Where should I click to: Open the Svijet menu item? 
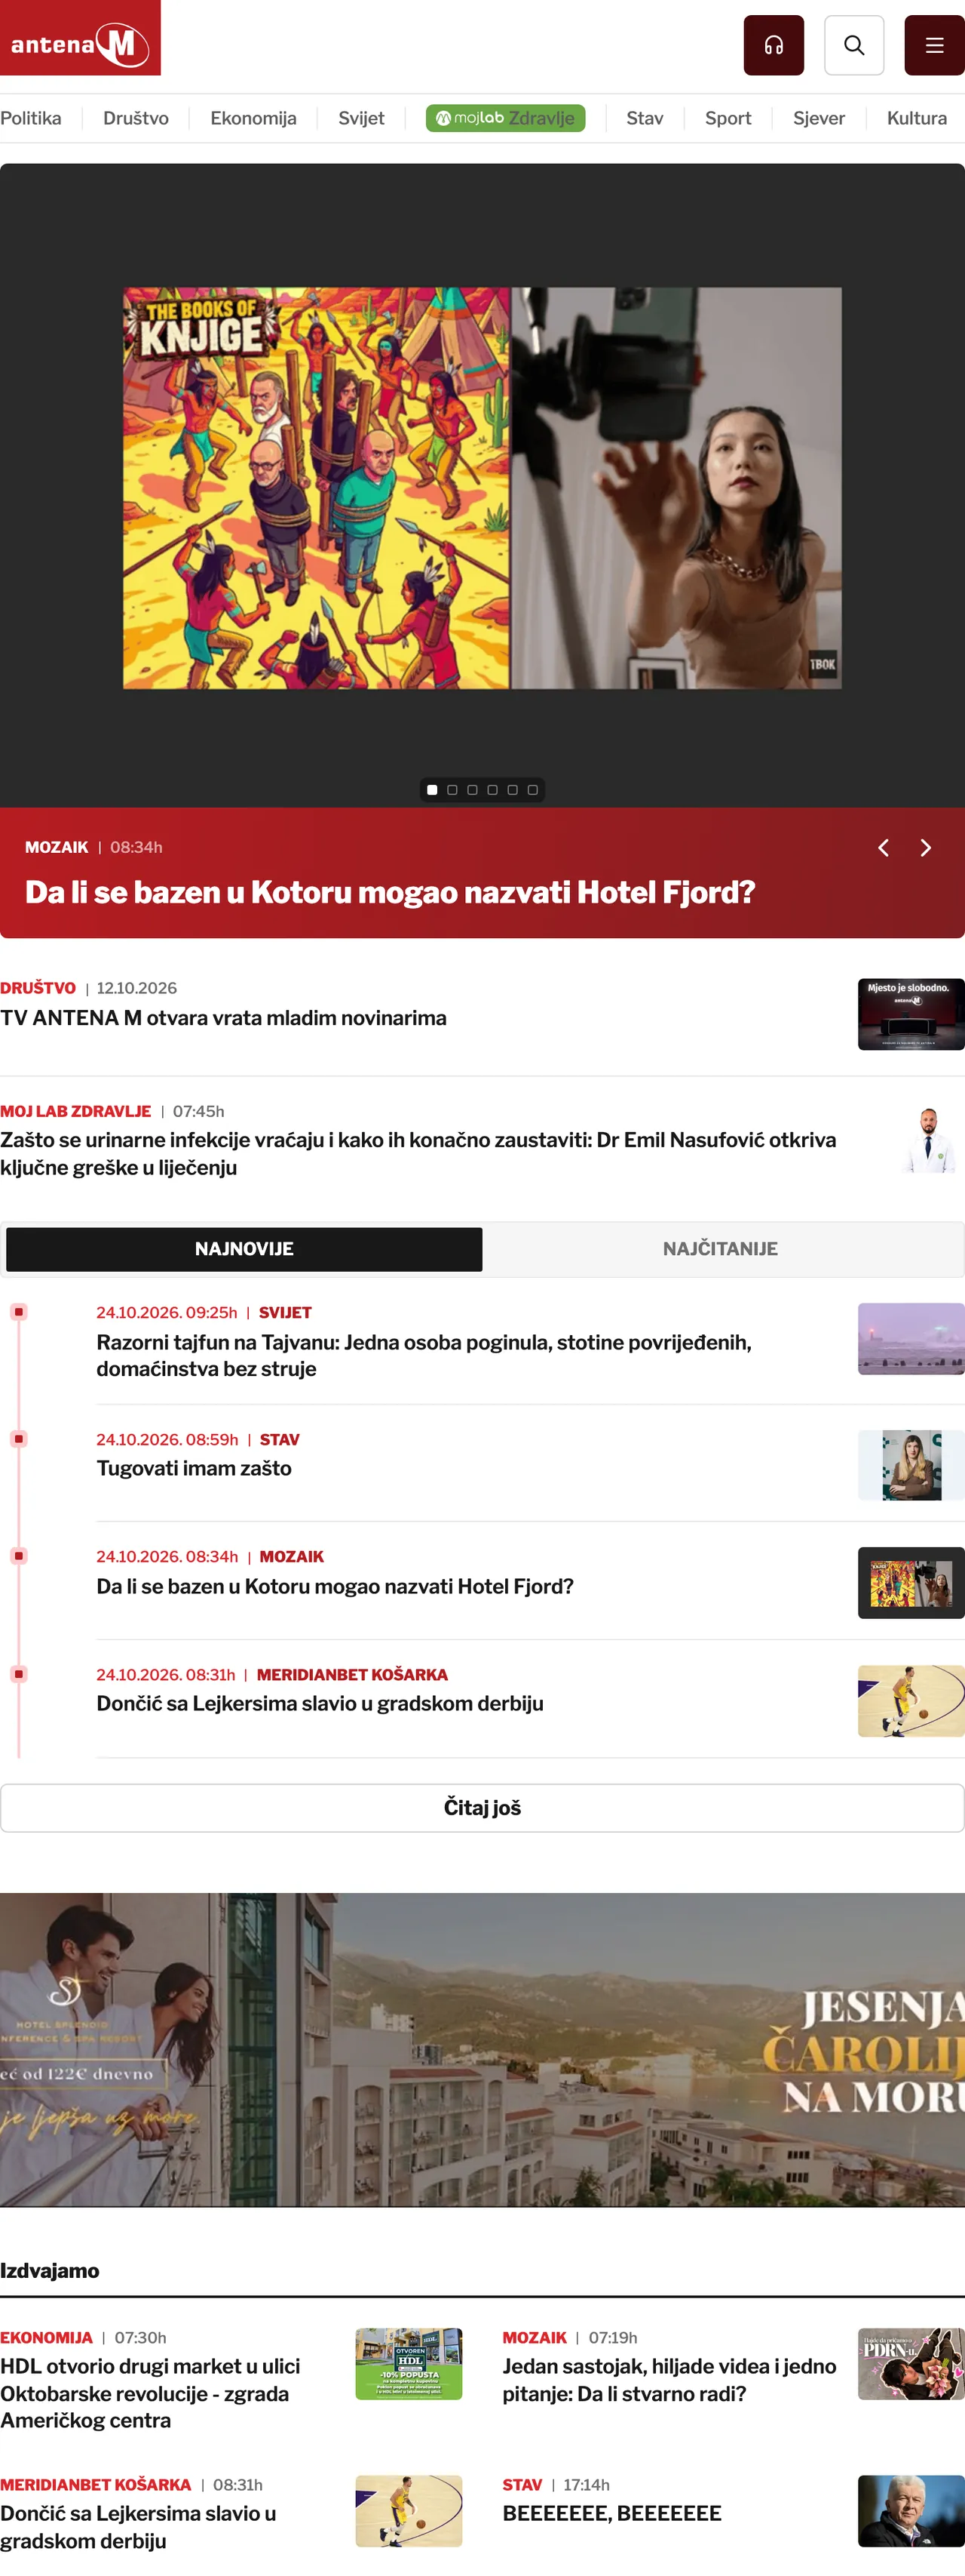click(362, 118)
